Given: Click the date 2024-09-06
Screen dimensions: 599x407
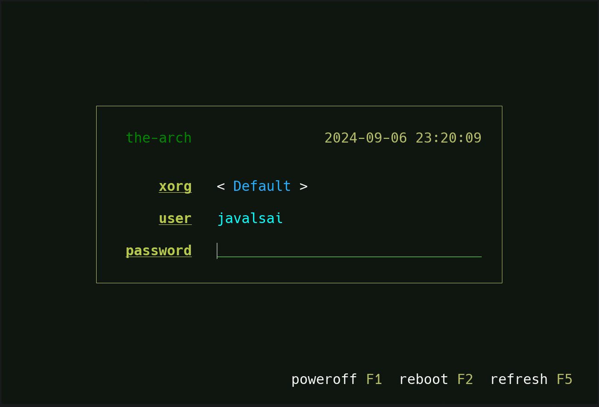Looking at the screenshot, I should (x=366, y=138).
